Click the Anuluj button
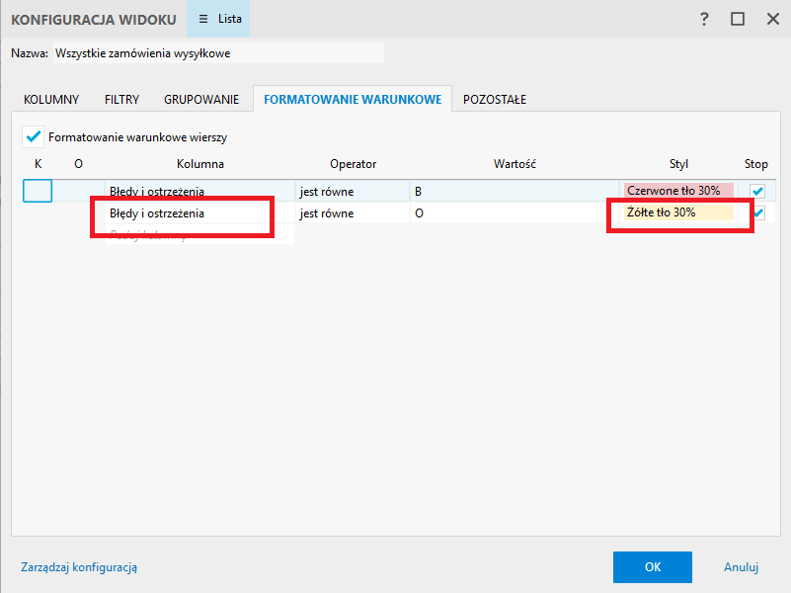This screenshot has height=593, width=791. (x=740, y=567)
